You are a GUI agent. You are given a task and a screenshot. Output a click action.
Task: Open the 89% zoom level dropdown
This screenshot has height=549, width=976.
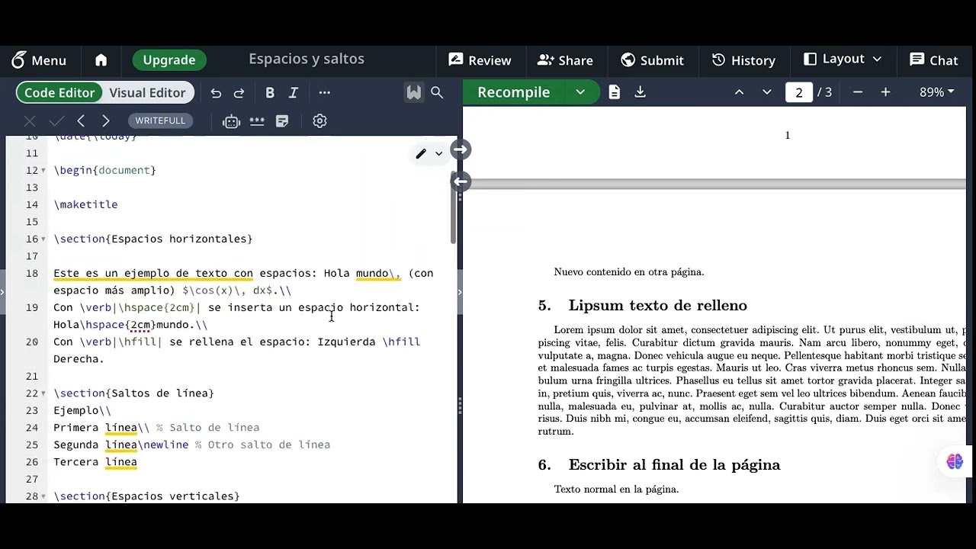(936, 92)
